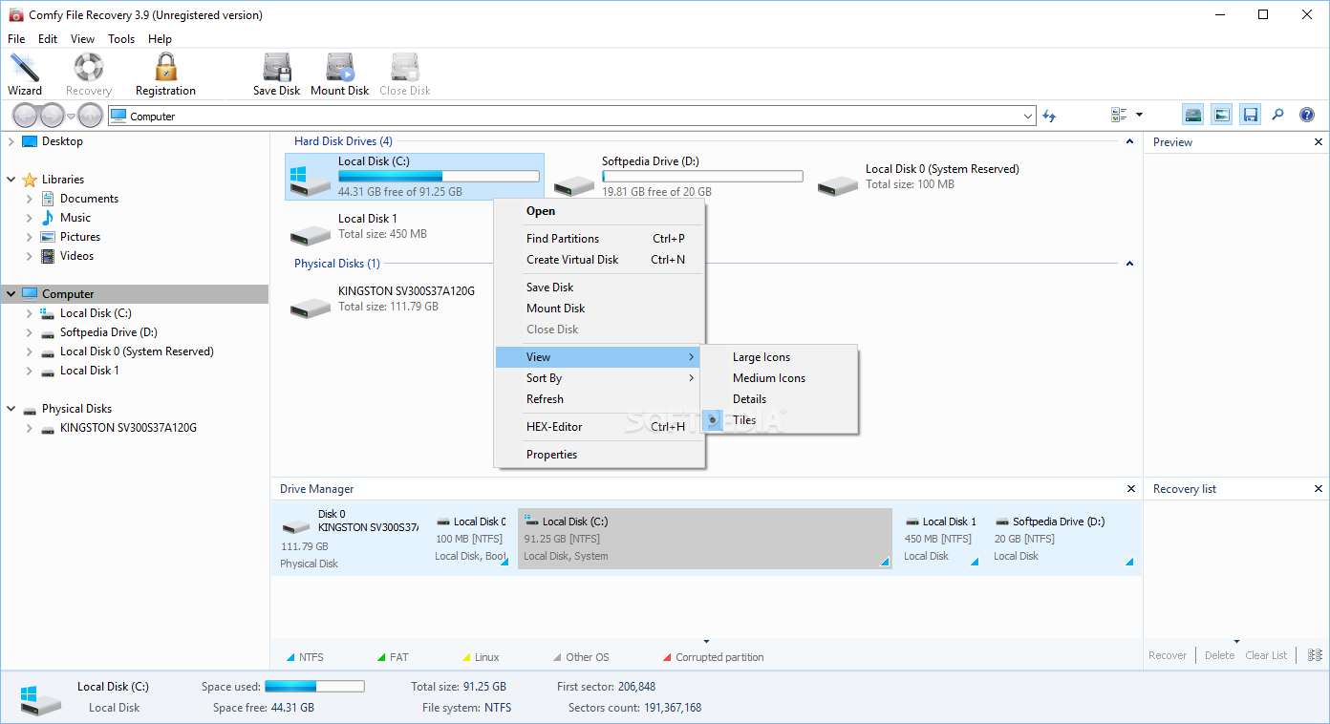The width and height of the screenshot is (1330, 724).
Task: Toggle the Preview panel picture icon
Action: coord(1222,116)
